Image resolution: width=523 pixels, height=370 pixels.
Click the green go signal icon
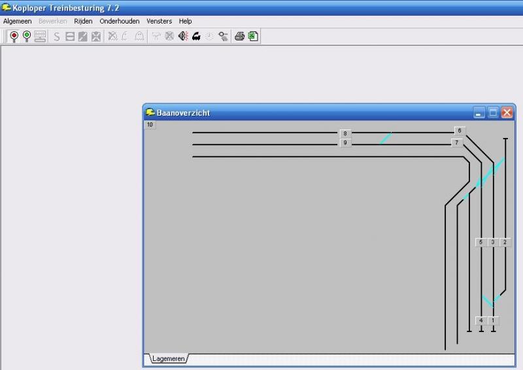[27, 36]
